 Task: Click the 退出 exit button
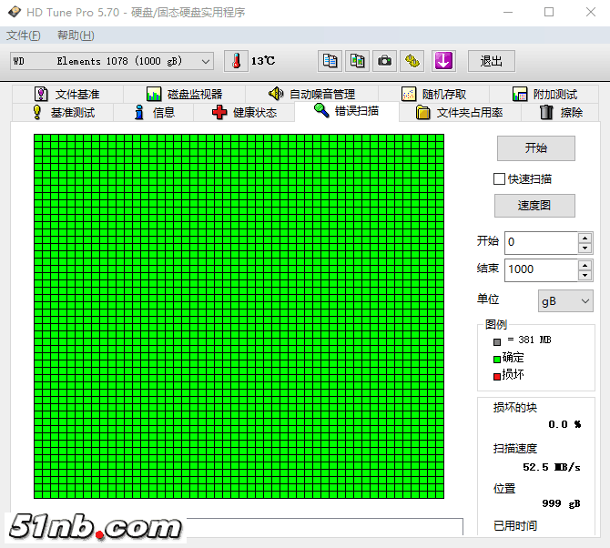pyautogui.click(x=492, y=61)
